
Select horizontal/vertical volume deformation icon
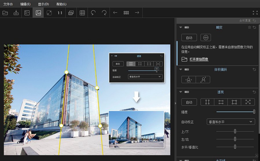tap(189, 80)
